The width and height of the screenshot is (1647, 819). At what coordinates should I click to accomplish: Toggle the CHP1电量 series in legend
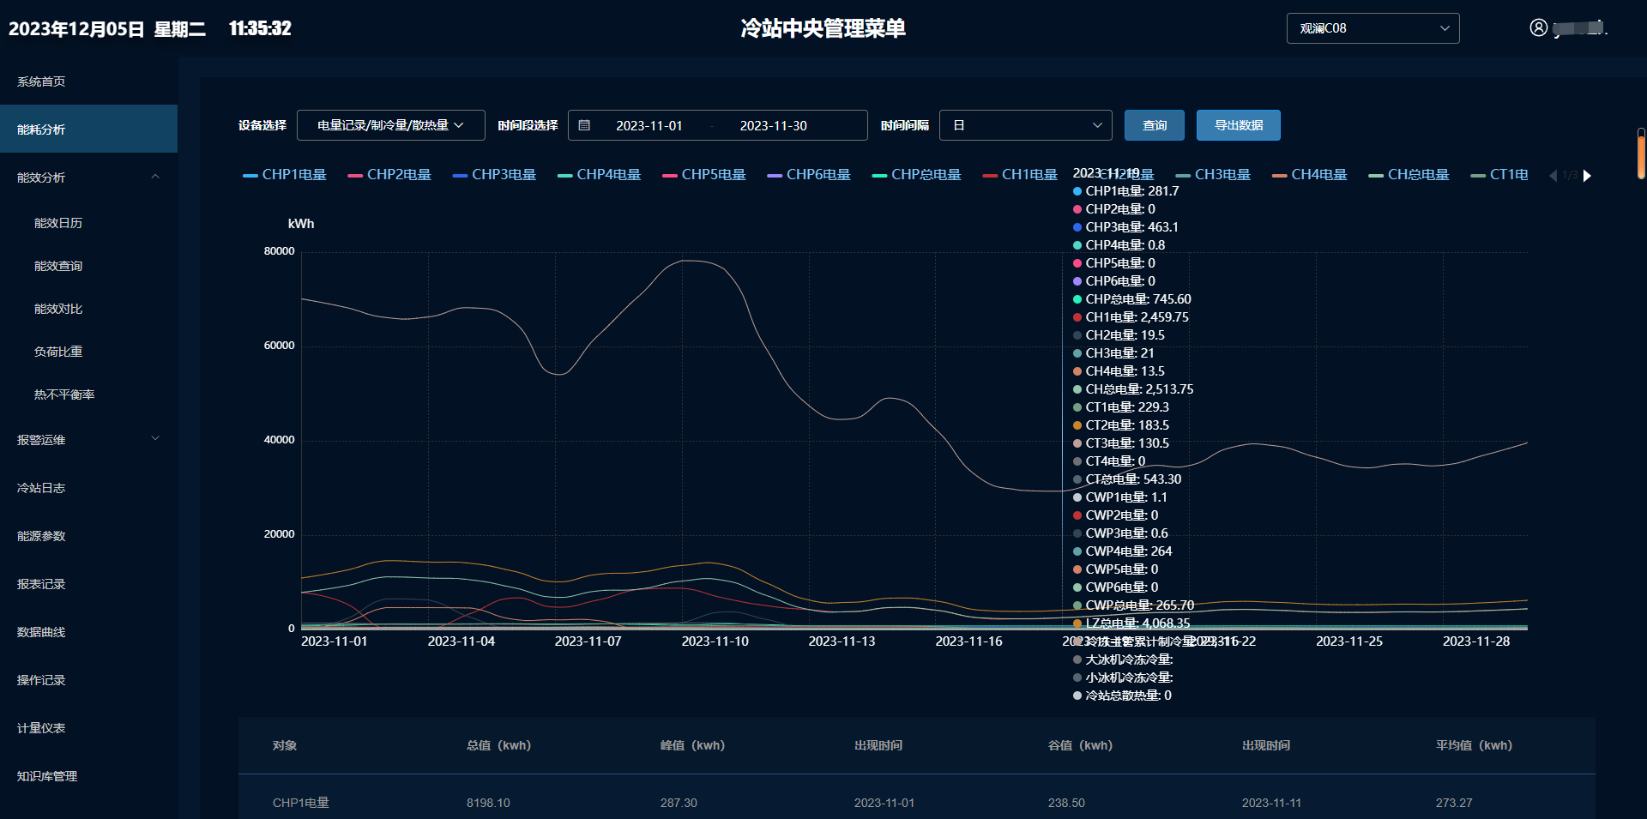(x=285, y=175)
